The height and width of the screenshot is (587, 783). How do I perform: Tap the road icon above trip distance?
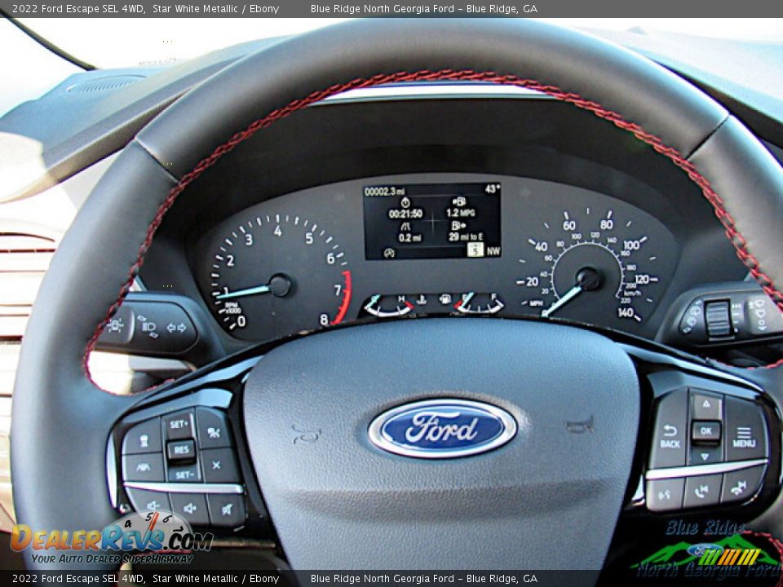point(405,227)
